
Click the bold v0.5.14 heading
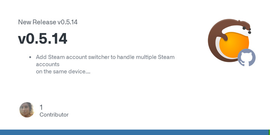click(42, 39)
